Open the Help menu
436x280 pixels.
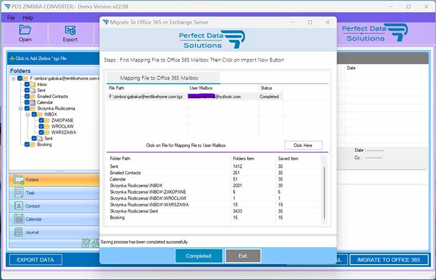(28, 18)
